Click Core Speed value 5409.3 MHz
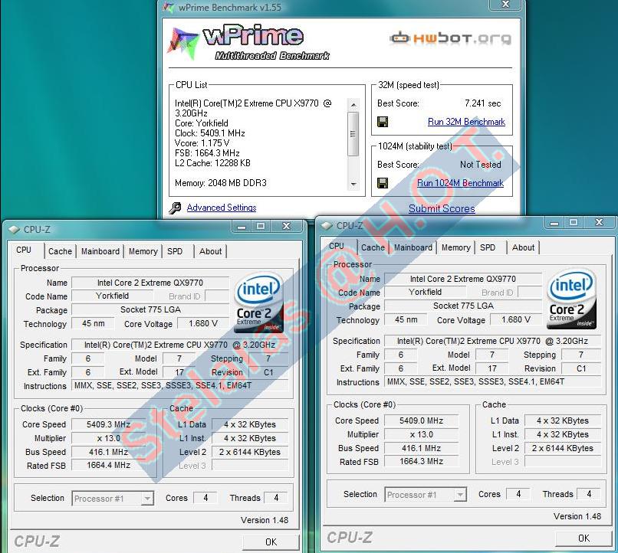 (x=108, y=424)
